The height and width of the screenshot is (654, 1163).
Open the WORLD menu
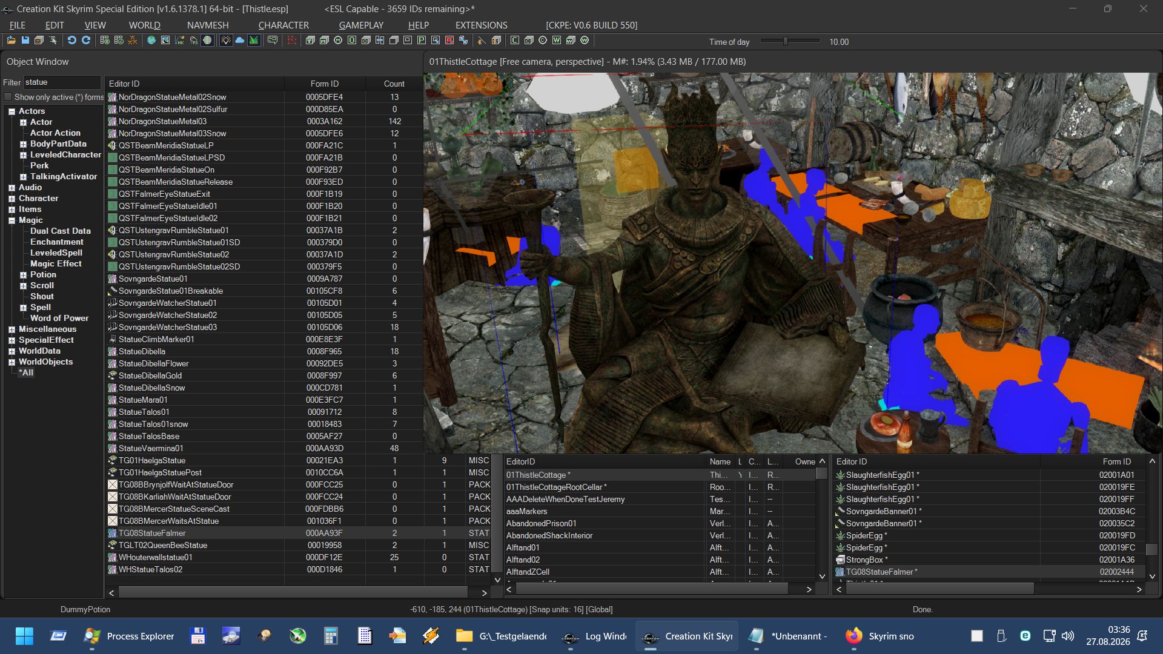point(144,25)
